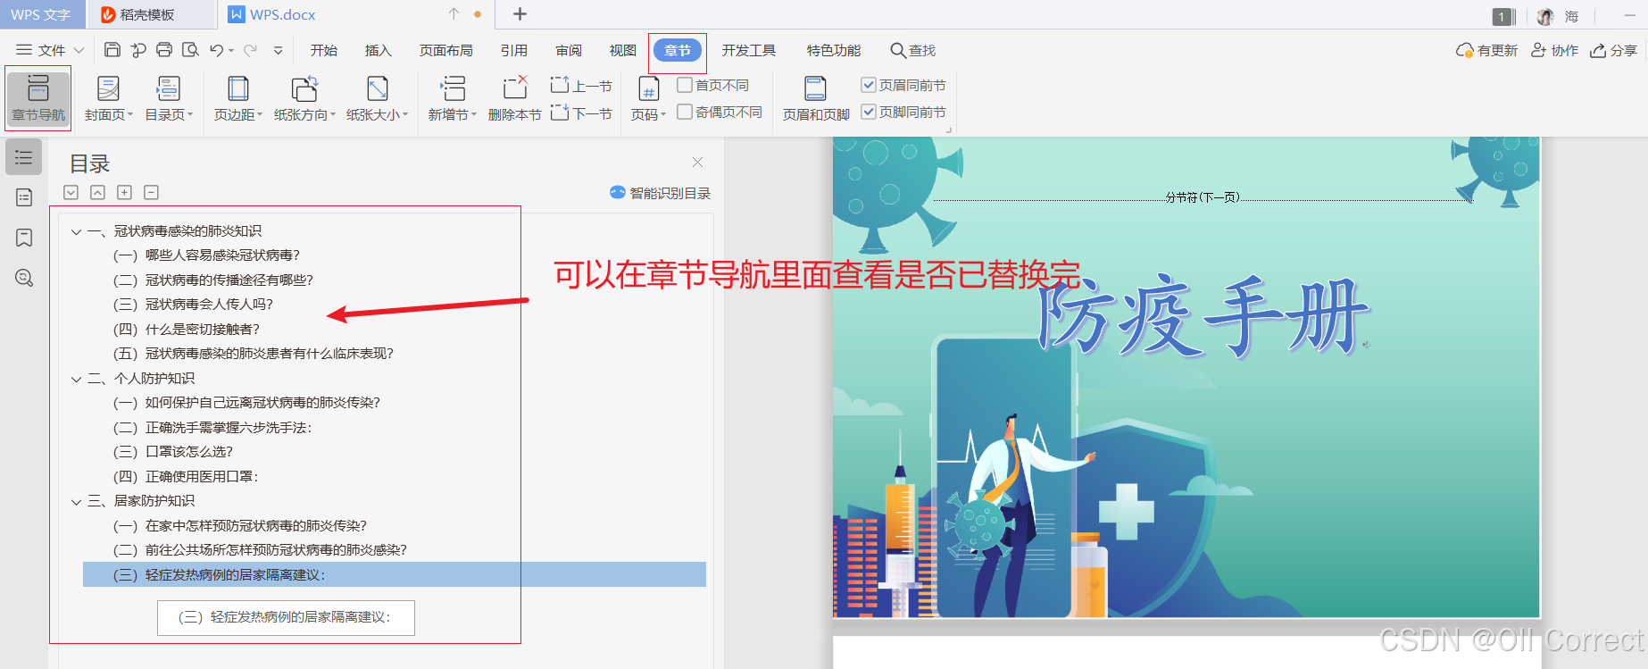Screen dimensions: 1648x669
Task: Select the outline list icon in left sidebar
Action: [24, 157]
